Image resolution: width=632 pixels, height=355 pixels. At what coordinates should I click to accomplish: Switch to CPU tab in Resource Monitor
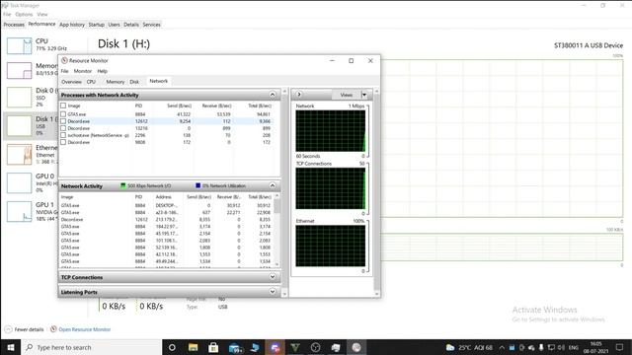pos(92,82)
